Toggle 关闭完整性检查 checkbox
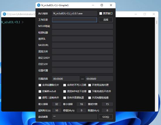This screenshot has height=125, width=161. pos(89,98)
